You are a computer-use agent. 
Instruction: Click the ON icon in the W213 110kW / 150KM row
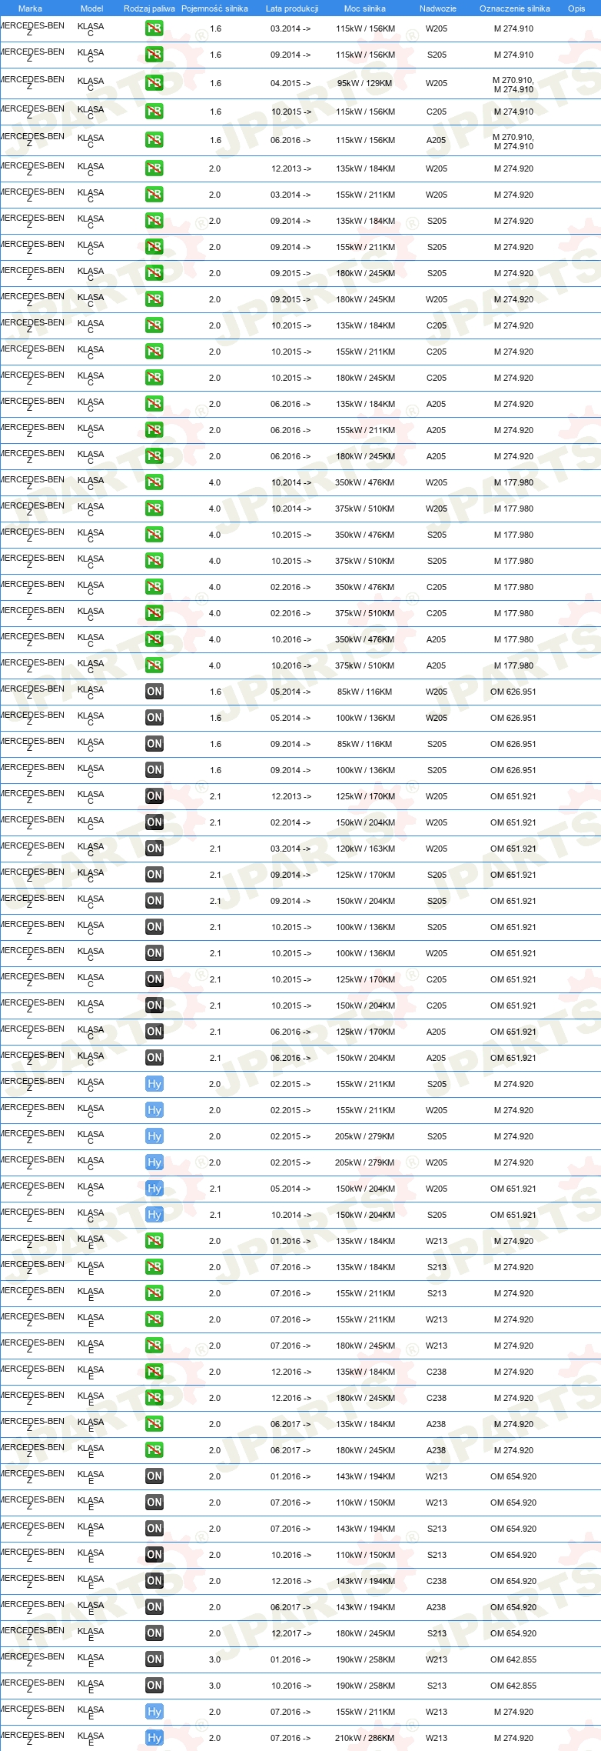pos(154,1503)
